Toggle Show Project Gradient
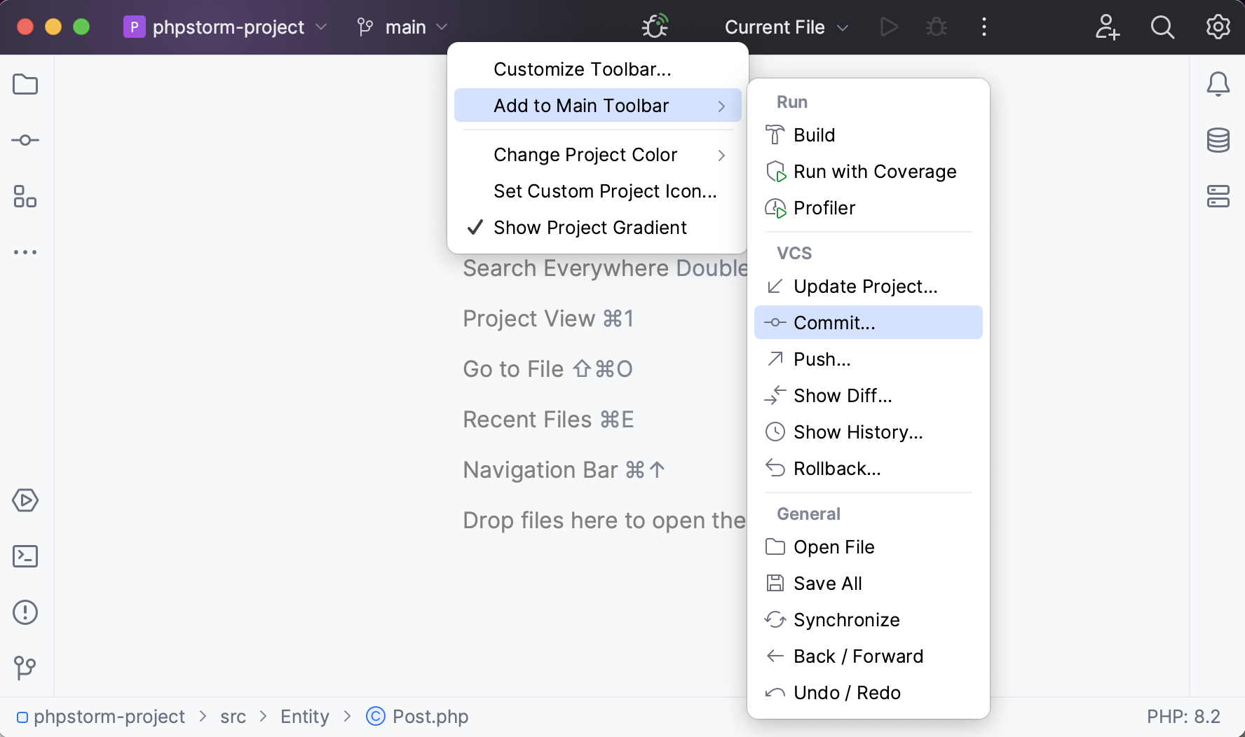This screenshot has height=737, width=1245. pos(590,227)
